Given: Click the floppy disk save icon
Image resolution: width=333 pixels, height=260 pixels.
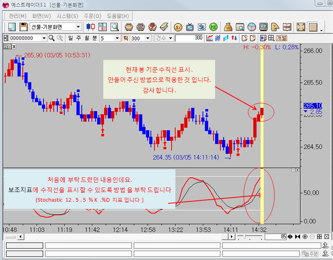Looking at the screenshot, I should (23, 27).
